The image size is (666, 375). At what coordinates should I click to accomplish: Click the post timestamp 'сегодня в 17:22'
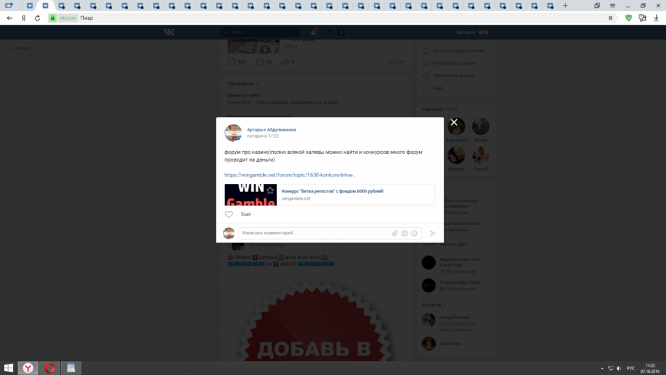tap(262, 137)
